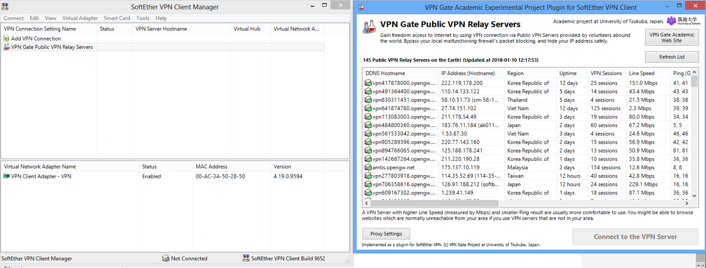706x268 pixels.
Task: Click the VPN Server Hostname column header
Action: pos(181,29)
